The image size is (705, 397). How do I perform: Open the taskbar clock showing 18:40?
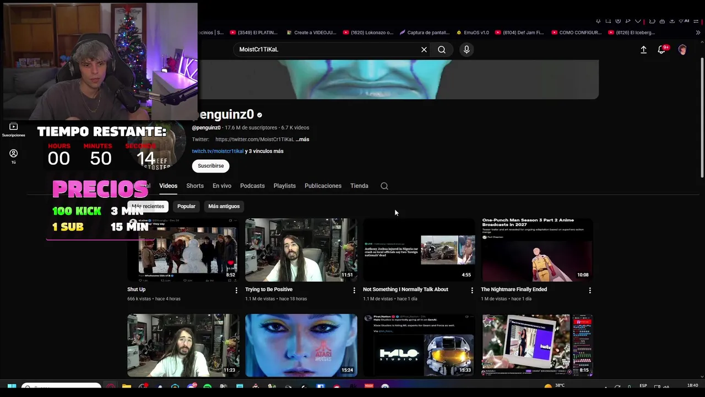click(x=692, y=385)
